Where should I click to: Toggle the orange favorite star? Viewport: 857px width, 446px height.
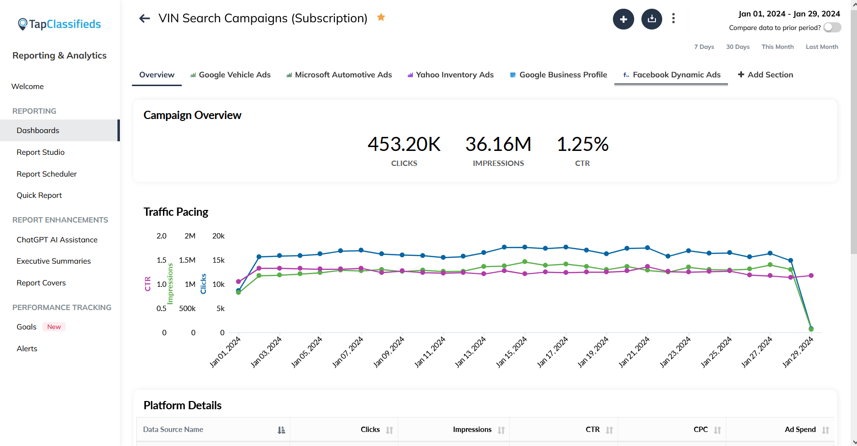pos(381,17)
